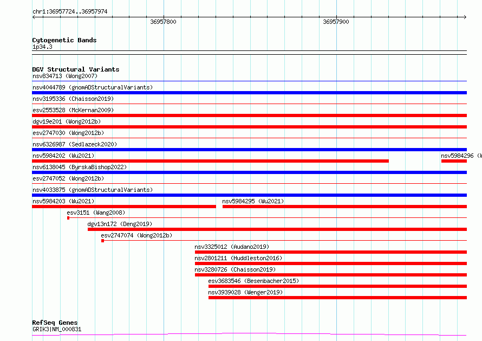Screen dimensions: 482x341
Task: Click the blue bar of nsv4033875
Action: point(249,195)
